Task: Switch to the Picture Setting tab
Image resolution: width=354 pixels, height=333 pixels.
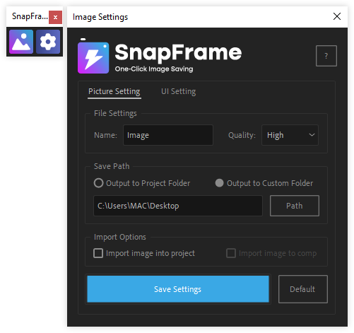Action: (114, 91)
